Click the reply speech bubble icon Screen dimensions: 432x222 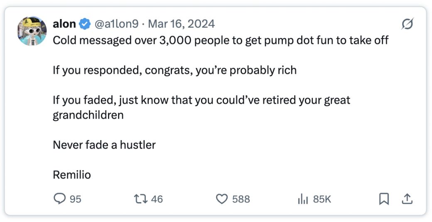[60, 199]
